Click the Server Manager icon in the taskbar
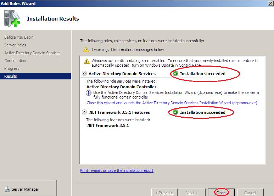This screenshot has width=274, height=196. [x=7, y=189]
